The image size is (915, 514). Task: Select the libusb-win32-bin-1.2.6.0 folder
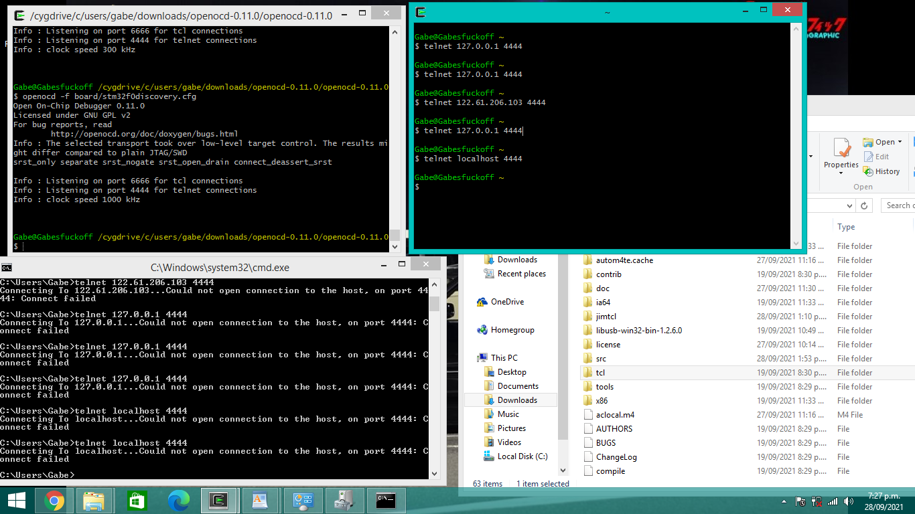pos(638,331)
